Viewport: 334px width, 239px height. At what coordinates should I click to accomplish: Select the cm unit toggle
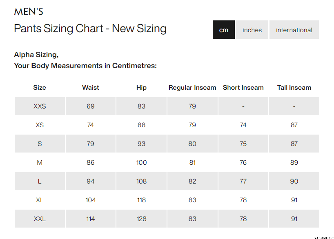[x=223, y=30]
